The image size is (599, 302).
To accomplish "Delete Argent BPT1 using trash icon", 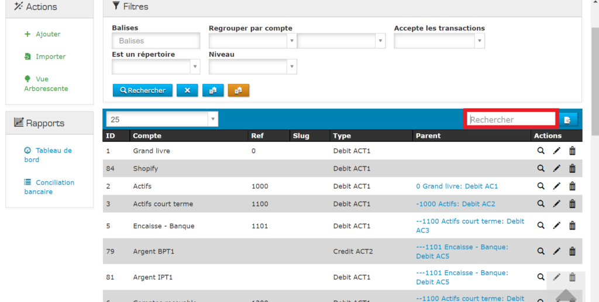I will (x=572, y=251).
